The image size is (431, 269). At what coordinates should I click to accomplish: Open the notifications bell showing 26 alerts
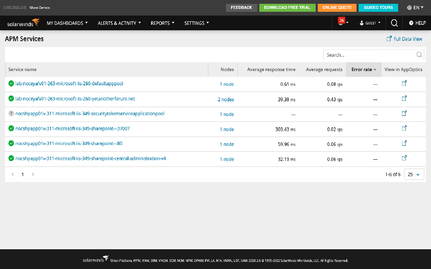(x=341, y=23)
